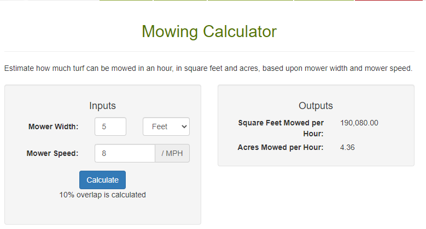Viewport: 426px width, 229px height.
Task: Click the / MPH unit addon
Action: click(172, 153)
